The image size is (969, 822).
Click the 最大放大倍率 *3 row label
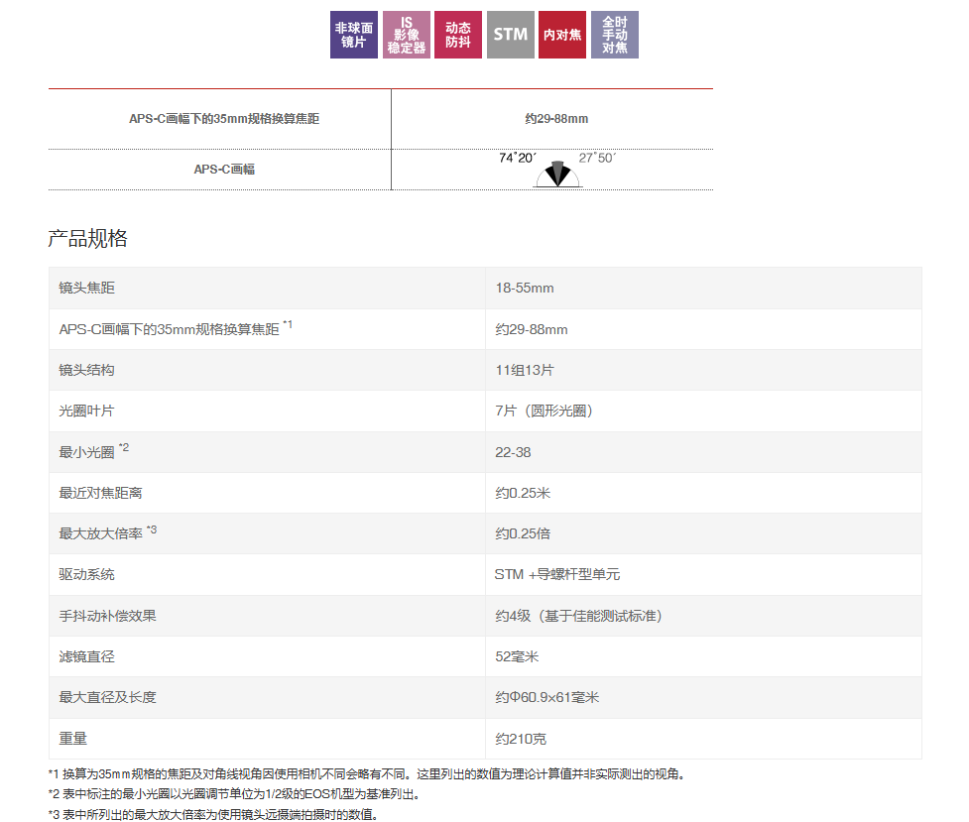click(107, 532)
